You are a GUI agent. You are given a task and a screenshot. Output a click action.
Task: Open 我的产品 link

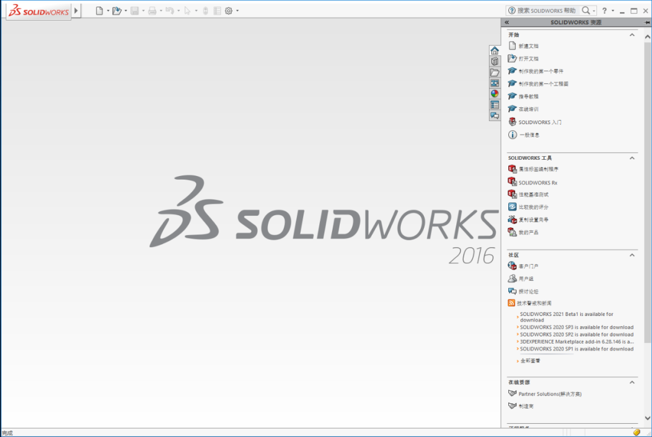[x=528, y=233]
